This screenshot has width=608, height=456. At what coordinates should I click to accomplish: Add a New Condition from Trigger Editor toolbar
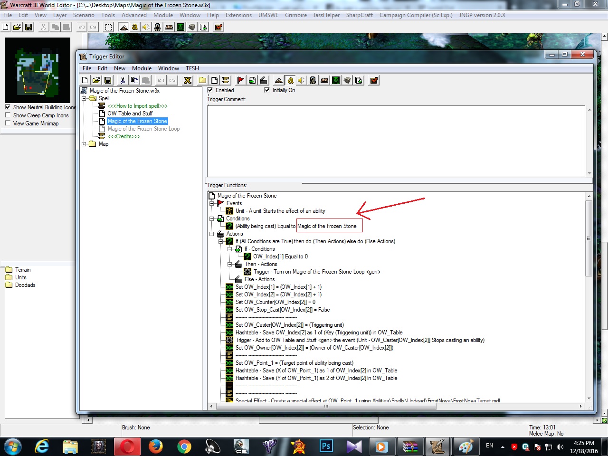(252, 80)
